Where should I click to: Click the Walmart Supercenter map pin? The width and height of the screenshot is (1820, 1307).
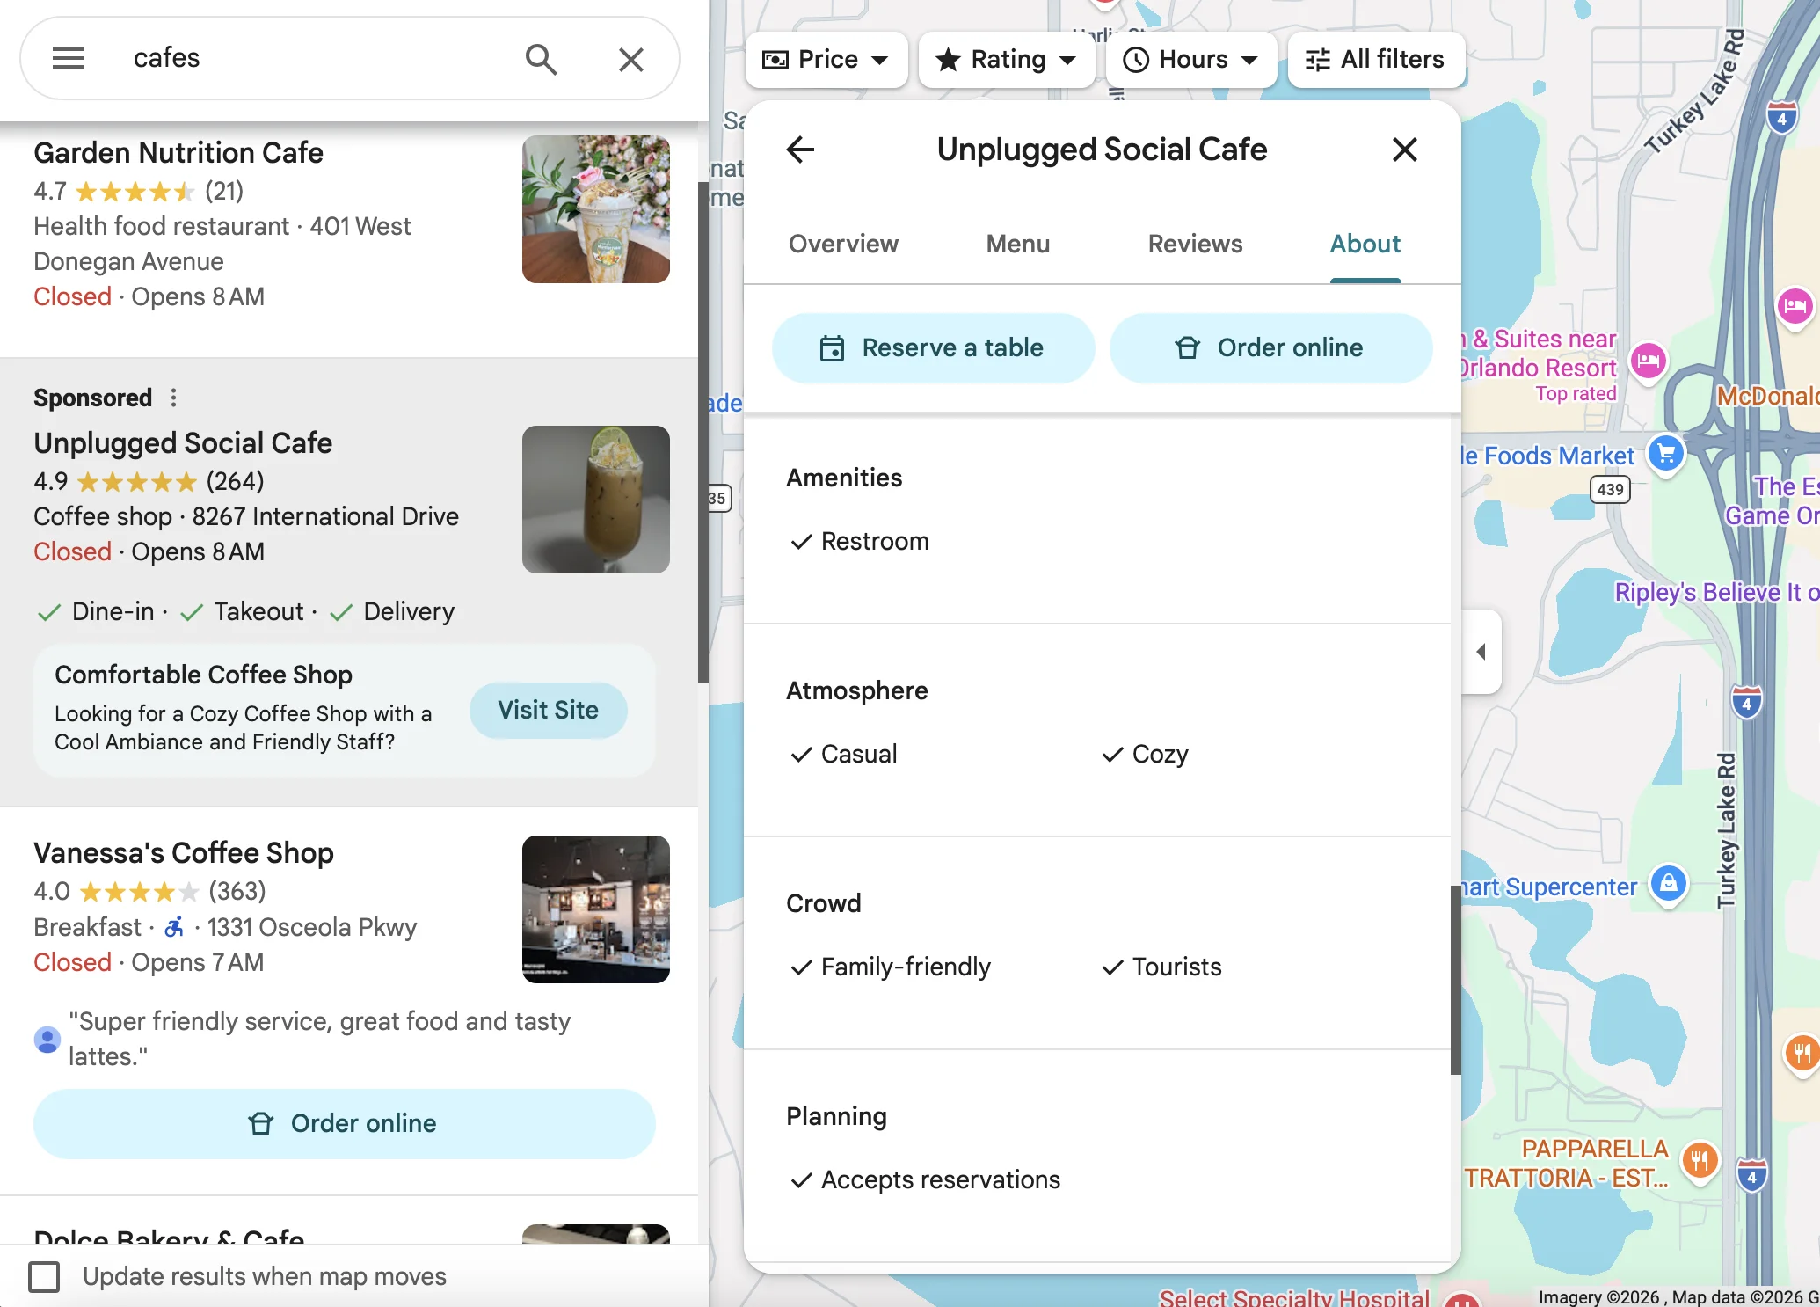coord(1668,883)
